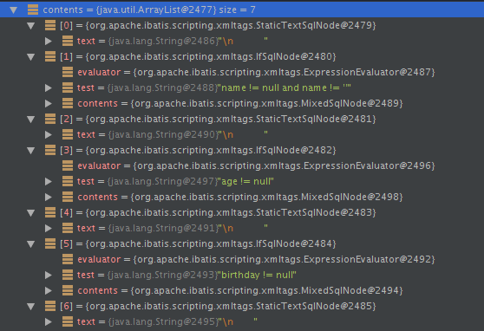
Task: Click field icon beside test String@2493
Action: 68,275
